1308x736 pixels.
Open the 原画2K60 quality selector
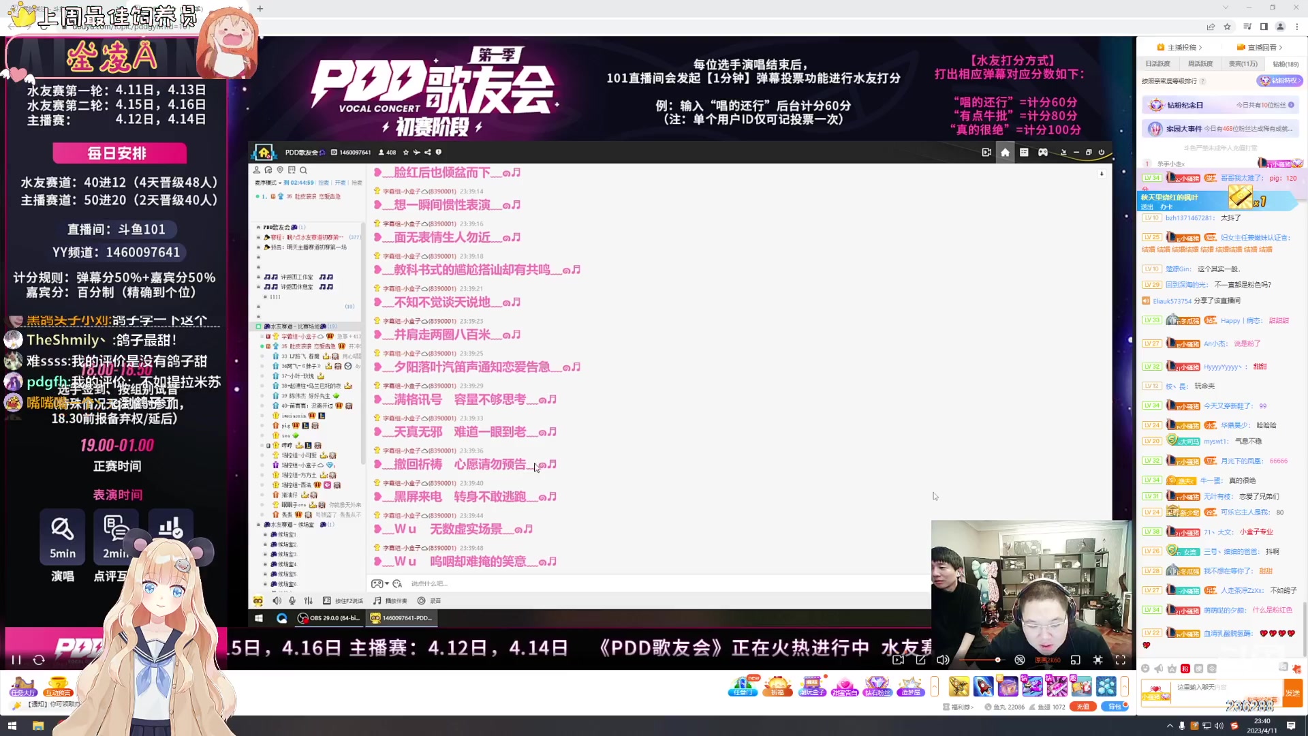1048,660
